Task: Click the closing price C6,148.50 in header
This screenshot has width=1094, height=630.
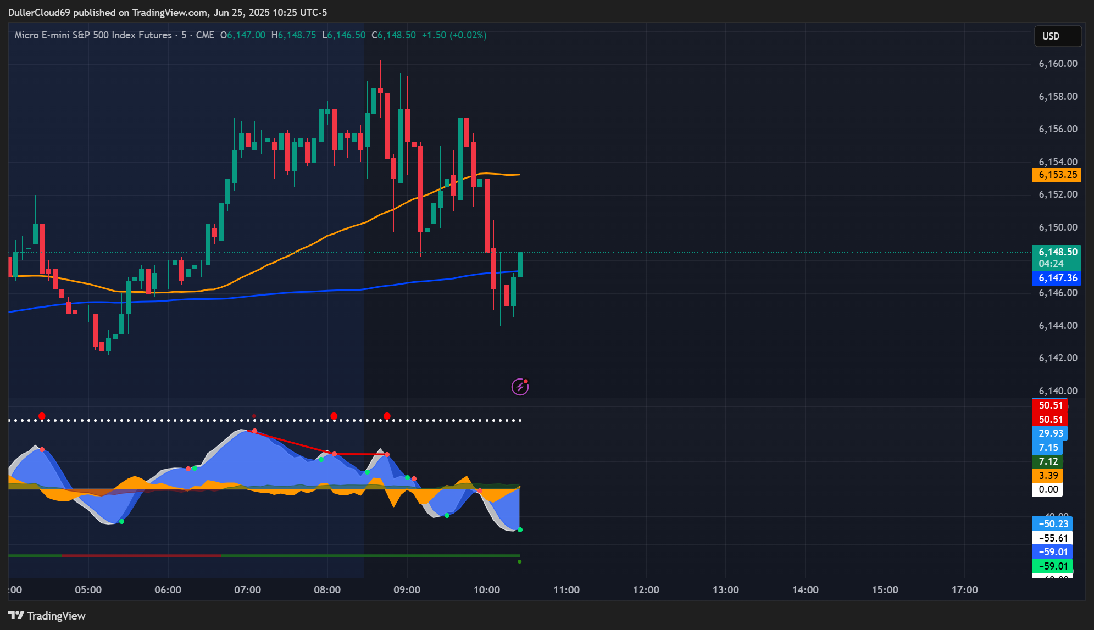Action: [x=393, y=35]
